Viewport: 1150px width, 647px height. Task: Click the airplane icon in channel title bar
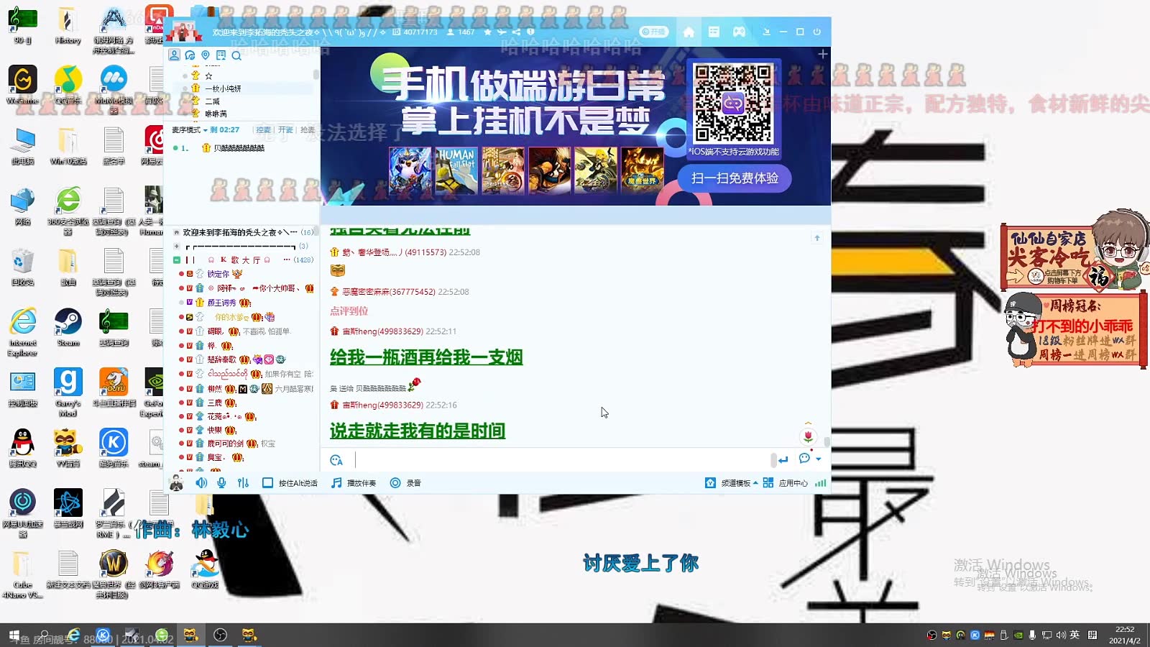[502, 32]
